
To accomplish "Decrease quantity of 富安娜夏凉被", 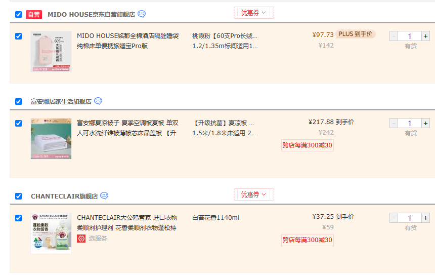I will tap(394, 123).
